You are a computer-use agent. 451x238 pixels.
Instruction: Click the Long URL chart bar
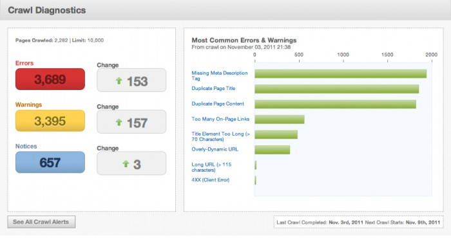255,165
